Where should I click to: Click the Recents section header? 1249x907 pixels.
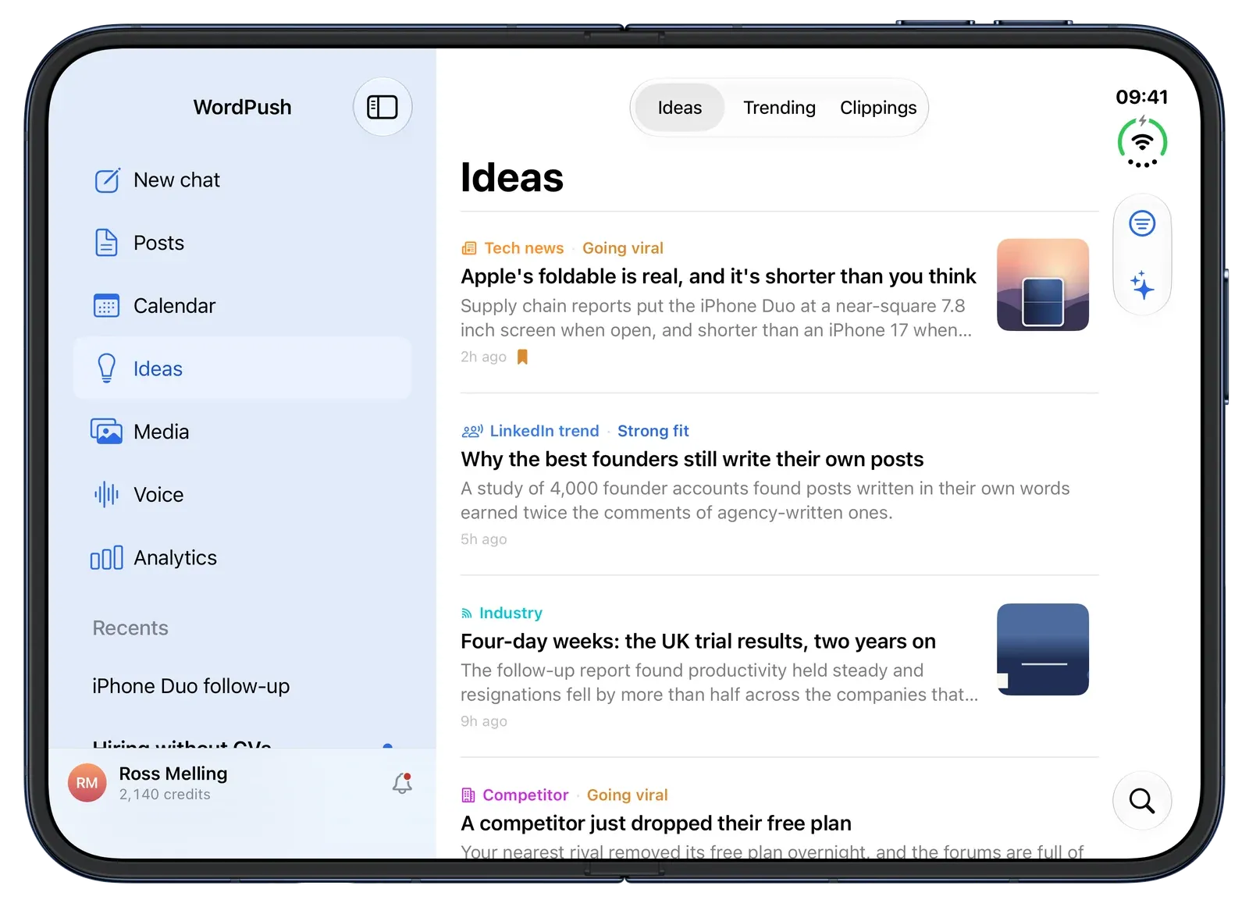(x=130, y=628)
